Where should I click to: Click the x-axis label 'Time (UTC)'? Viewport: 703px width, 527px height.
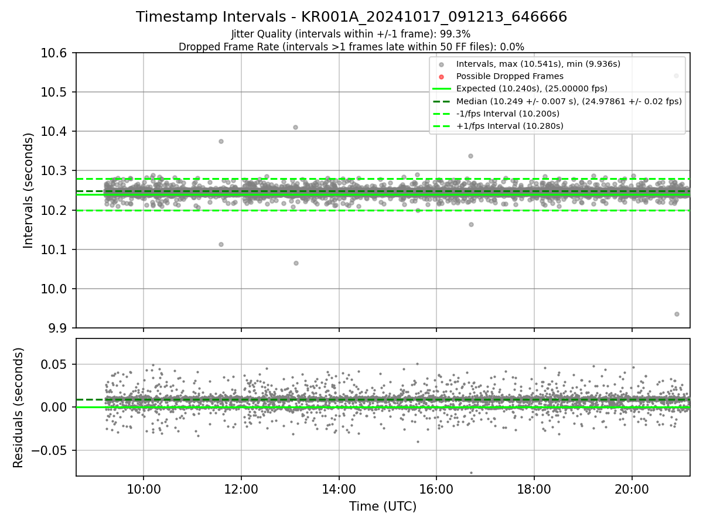pyautogui.click(x=383, y=507)
